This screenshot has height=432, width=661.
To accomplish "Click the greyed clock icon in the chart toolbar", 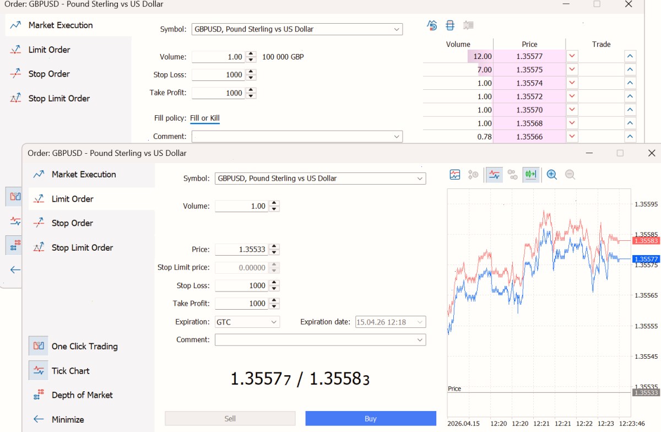I will point(473,175).
